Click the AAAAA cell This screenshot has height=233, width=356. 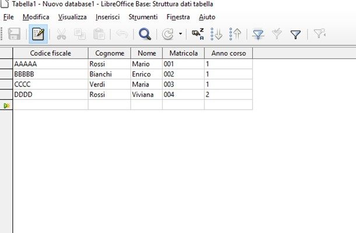(x=50, y=64)
